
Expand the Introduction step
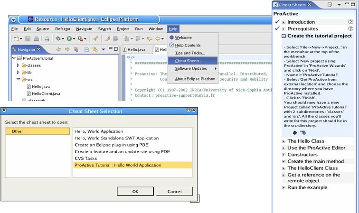283,22
